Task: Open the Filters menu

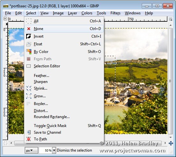Action: 115,13
